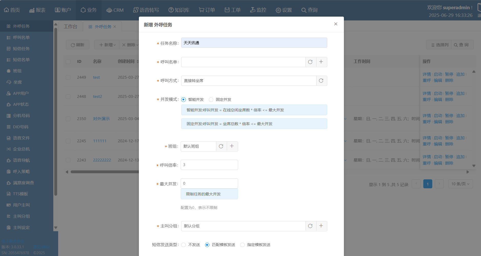Screen dimensions: 481x256
Task: Open 详情 link for first task row
Action: tap(426, 74)
